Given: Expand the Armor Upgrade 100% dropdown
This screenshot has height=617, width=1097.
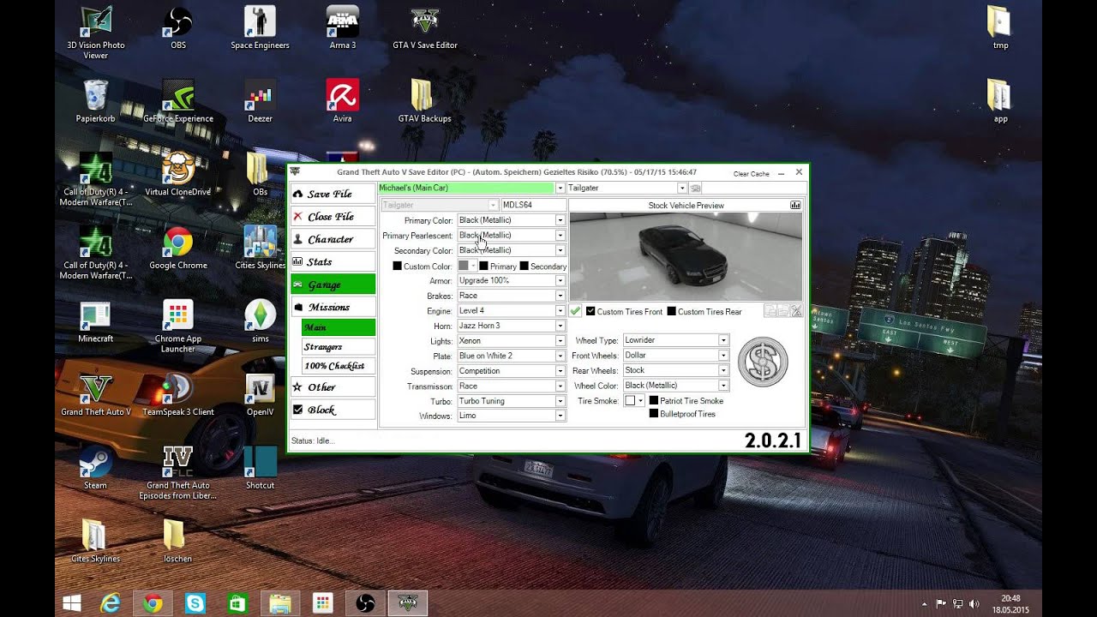Looking at the screenshot, I should (x=560, y=280).
